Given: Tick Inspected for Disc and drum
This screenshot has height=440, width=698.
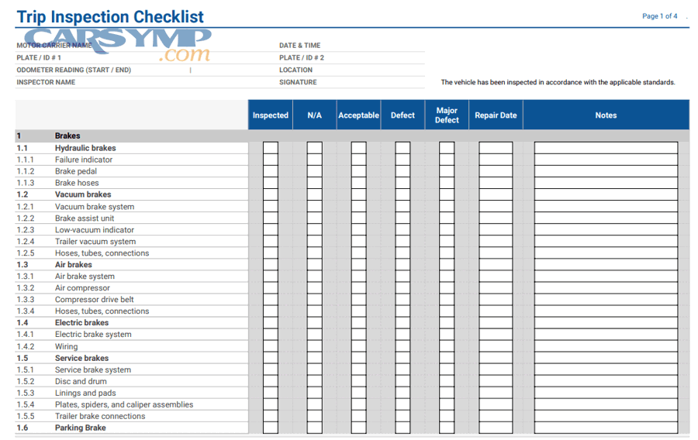Looking at the screenshot, I should [x=270, y=381].
